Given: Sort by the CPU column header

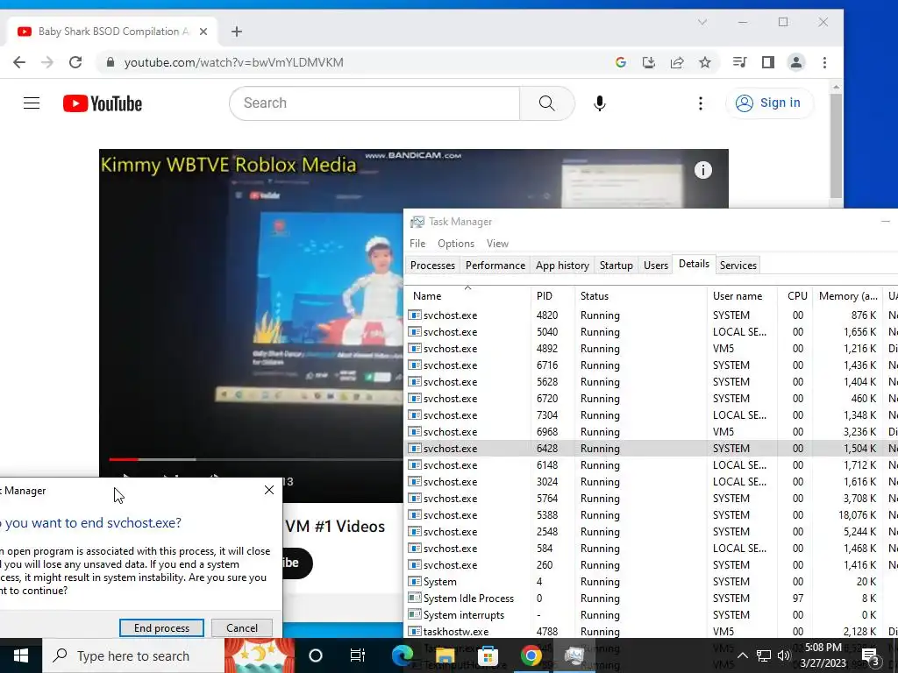Looking at the screenshot, I should (795, 295).
